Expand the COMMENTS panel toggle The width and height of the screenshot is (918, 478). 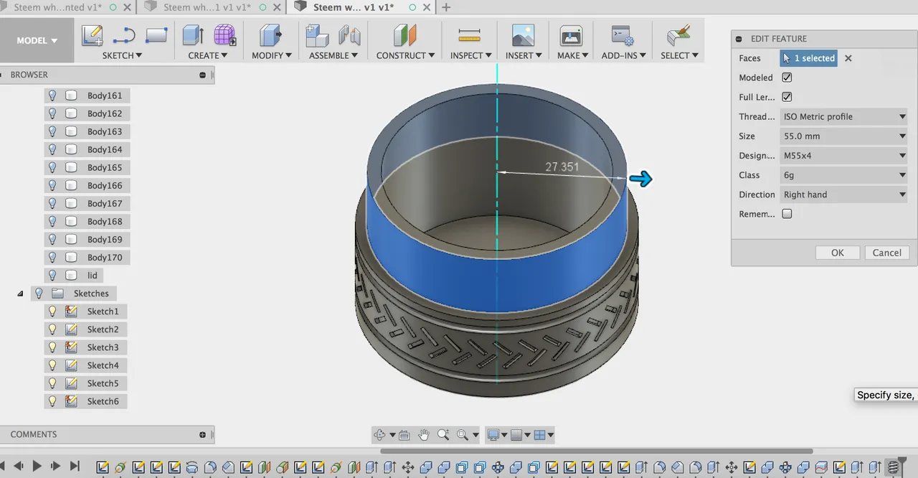point(203,434)
